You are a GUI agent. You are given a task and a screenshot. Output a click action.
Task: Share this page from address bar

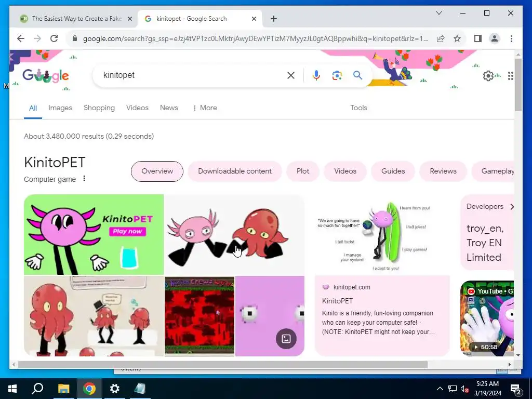[x=441, y=38]
